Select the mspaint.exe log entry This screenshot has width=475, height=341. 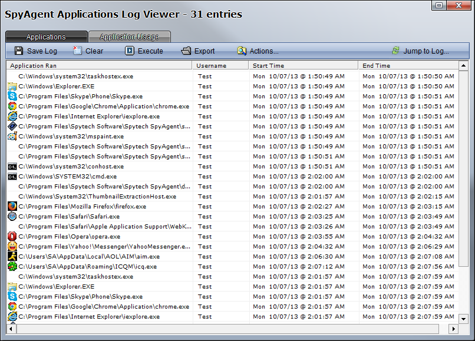pyautogui.click(x=71, y=137)
